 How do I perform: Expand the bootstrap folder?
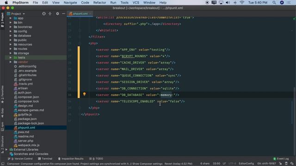(11, 27)
